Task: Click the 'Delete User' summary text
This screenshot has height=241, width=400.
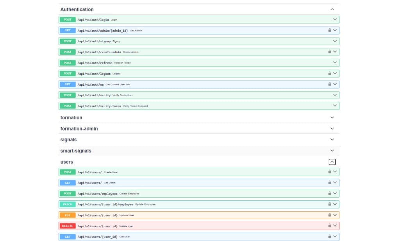Action: 126,226
